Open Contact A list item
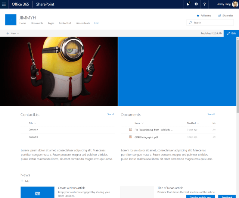The image size is (239, 198). pyautogui.click(x=33, y=129)
